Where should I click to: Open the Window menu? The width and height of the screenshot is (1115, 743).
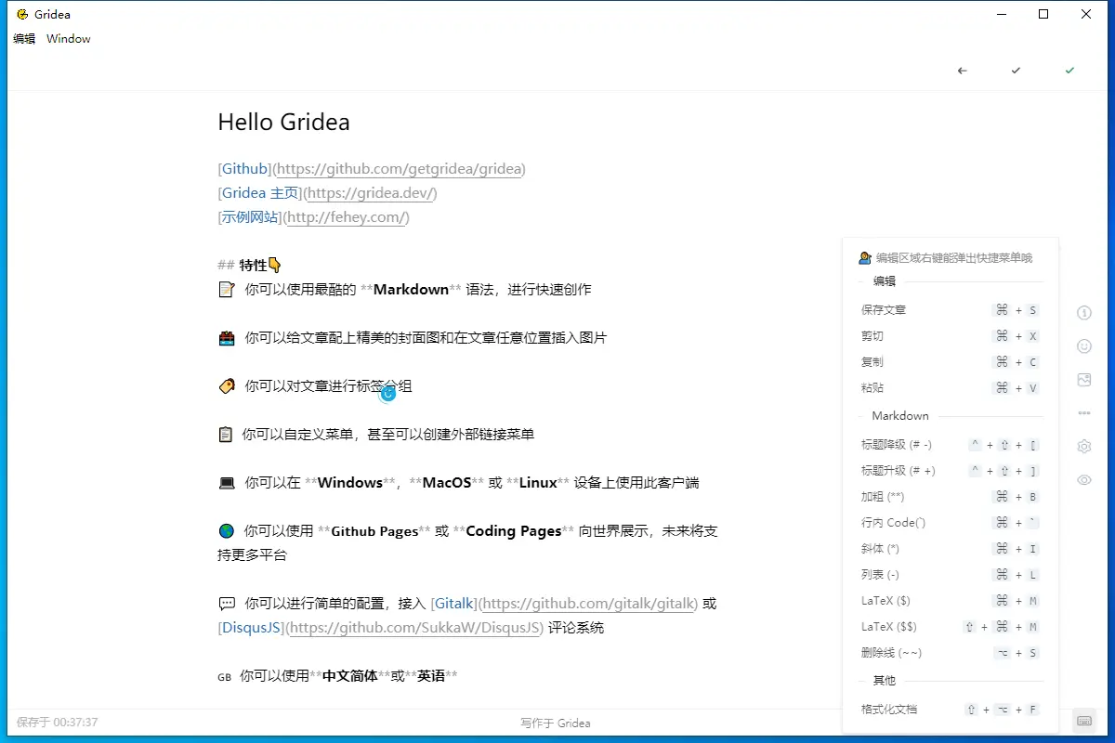click(x=69, y=39)
